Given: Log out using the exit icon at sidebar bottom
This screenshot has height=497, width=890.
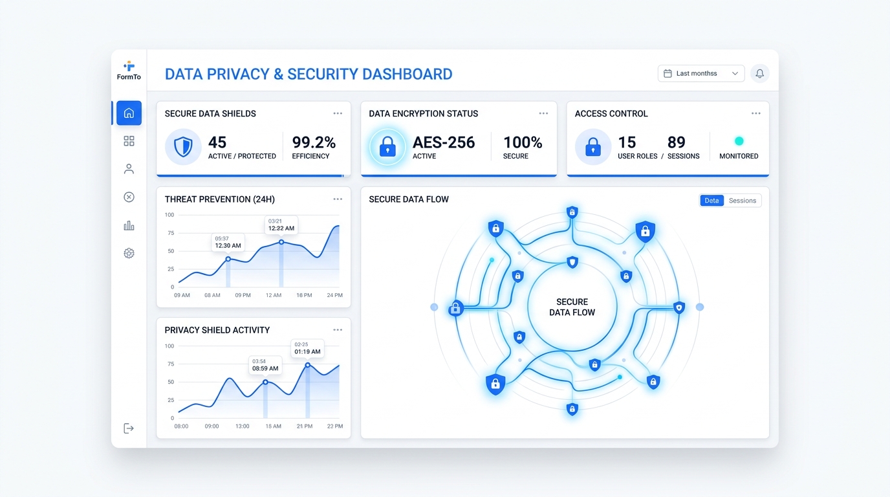Looking at the screenshot, I should pyautogui.click(x=129, y=428).
